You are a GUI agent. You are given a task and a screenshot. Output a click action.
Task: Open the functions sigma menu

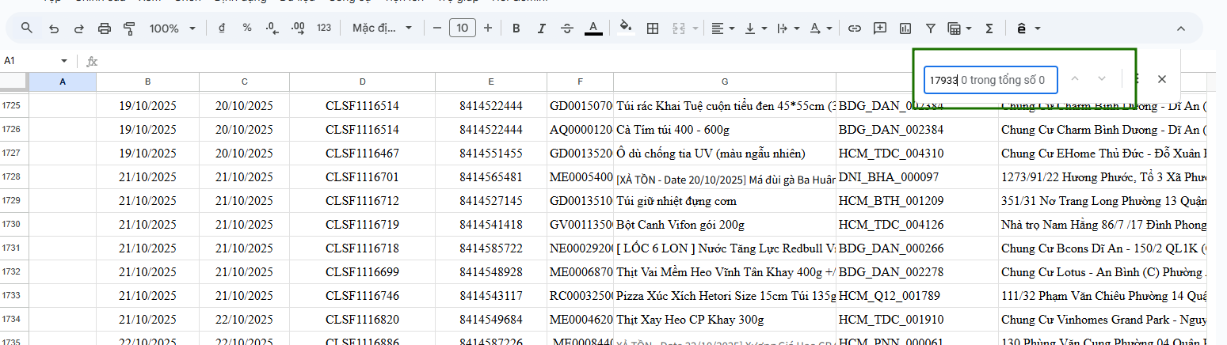pos(989,28)
